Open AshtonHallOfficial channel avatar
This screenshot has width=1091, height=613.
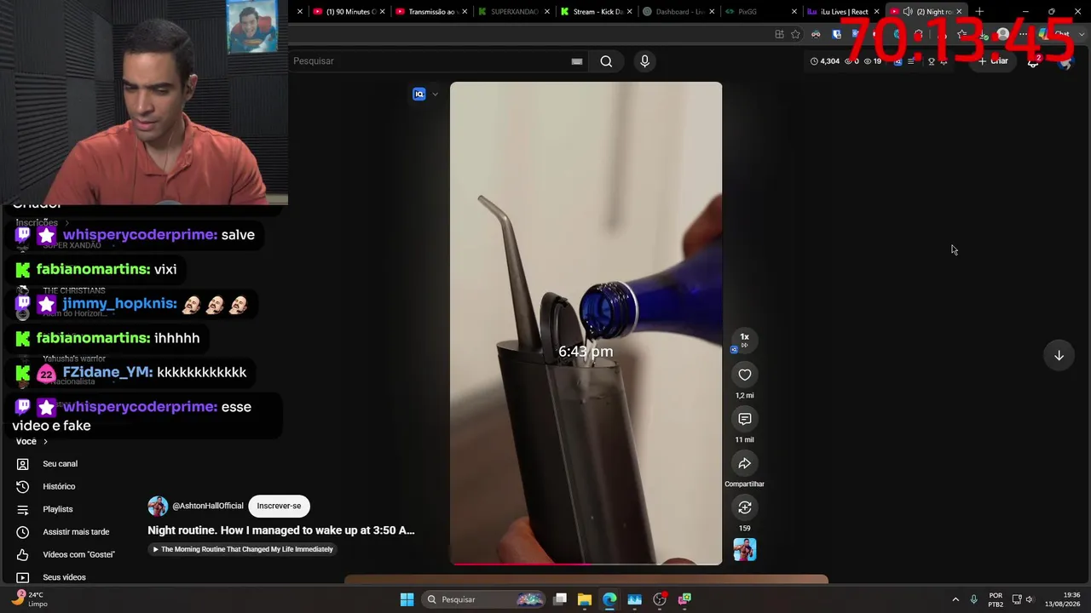[158, 506]
